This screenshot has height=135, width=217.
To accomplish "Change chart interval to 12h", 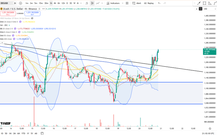I will point(63,3).
